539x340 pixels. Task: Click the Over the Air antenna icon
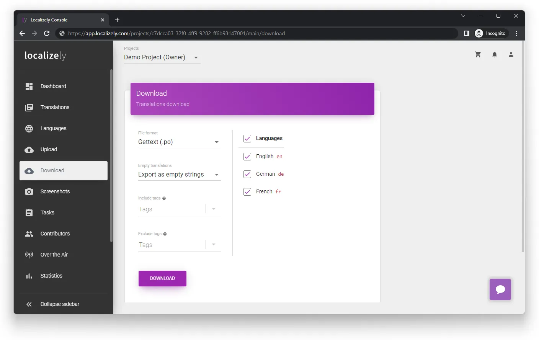click(29, 255)
